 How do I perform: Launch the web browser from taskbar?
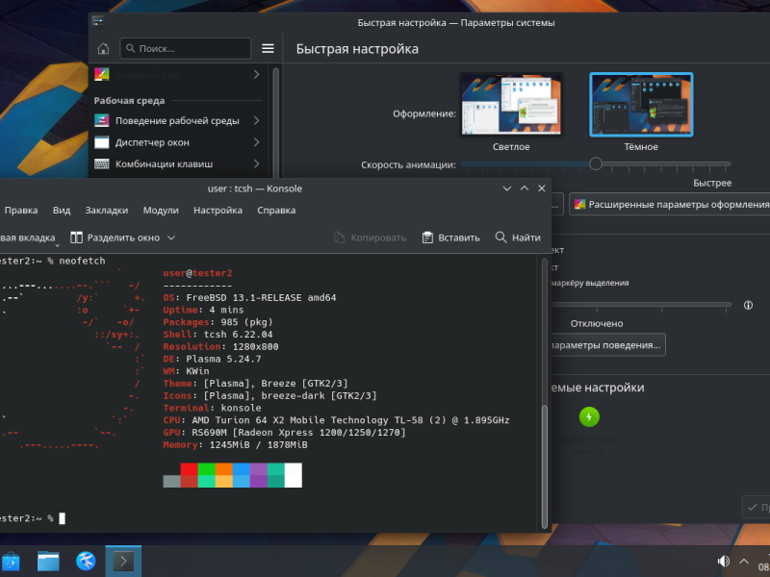(x=86, y=561)
